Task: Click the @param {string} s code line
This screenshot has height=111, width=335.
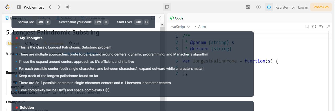Action: click(210, 42)
